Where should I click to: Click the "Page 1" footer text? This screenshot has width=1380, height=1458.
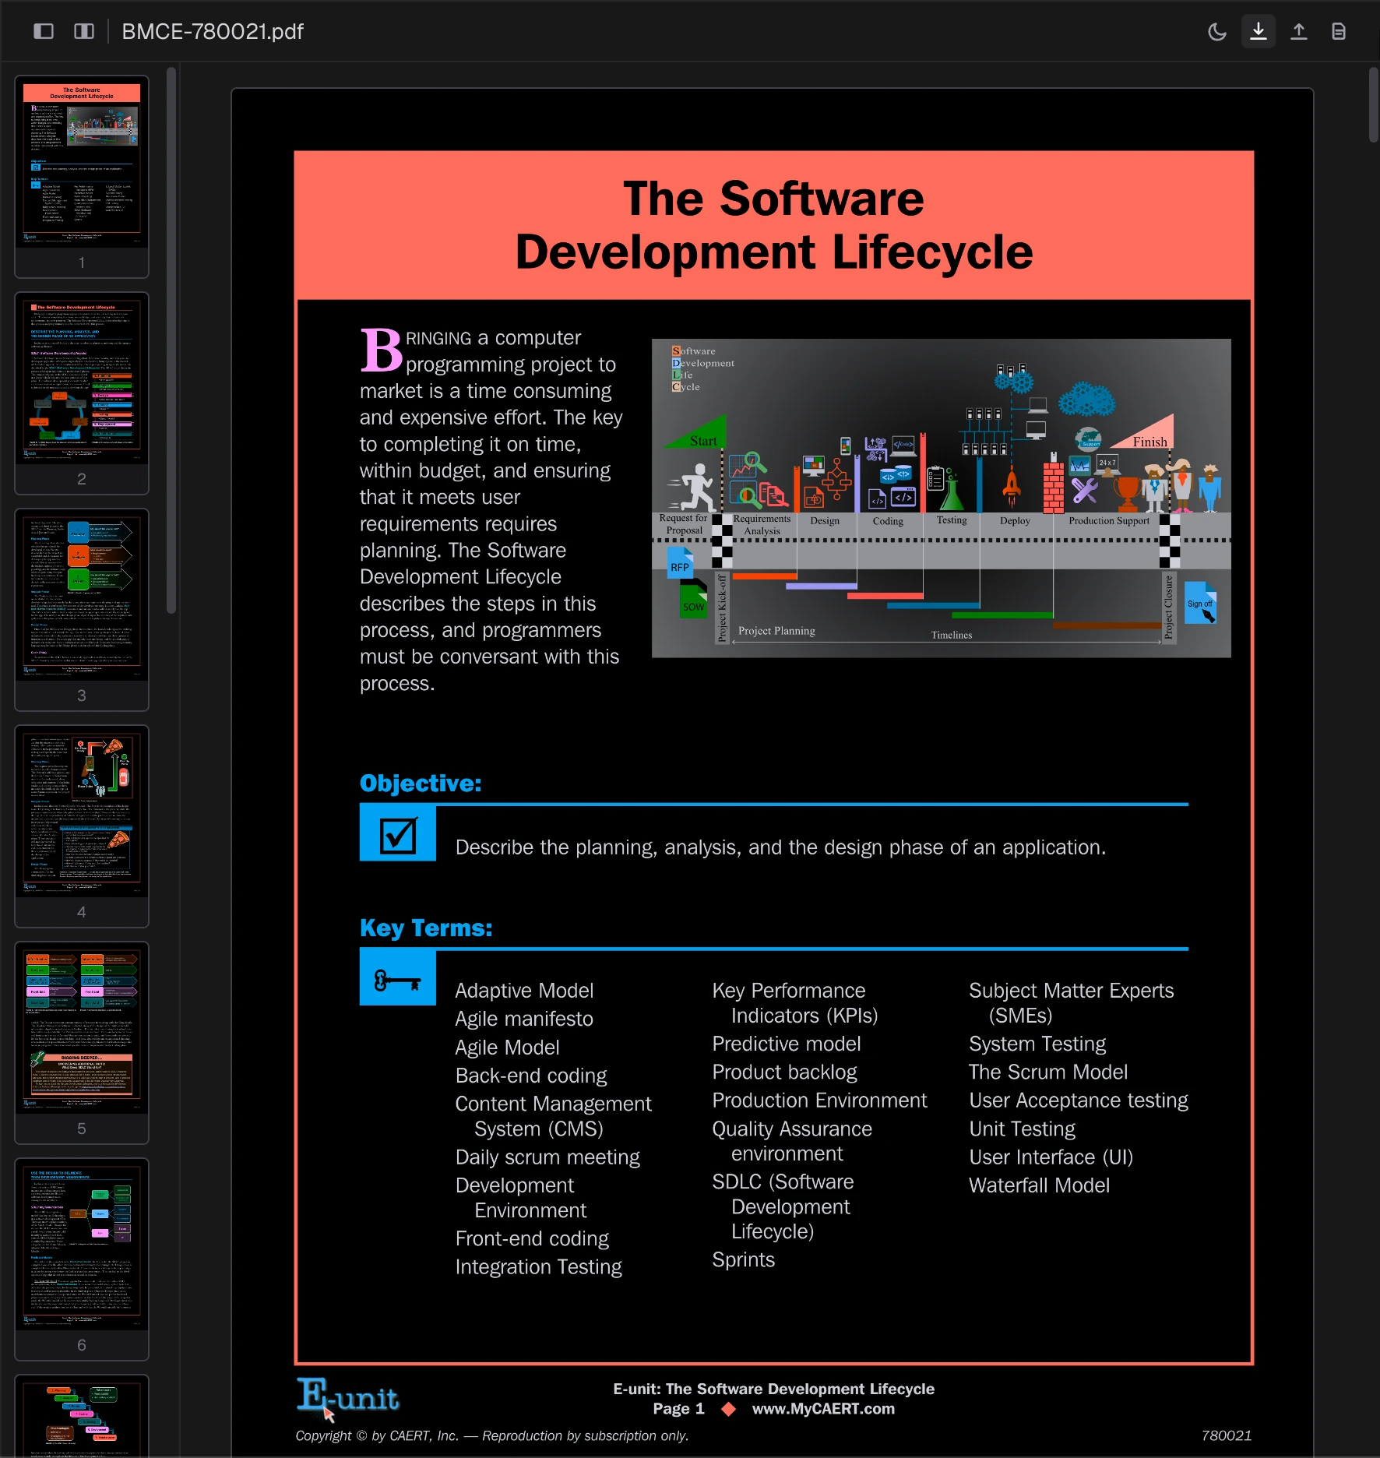click(678, 1409)
